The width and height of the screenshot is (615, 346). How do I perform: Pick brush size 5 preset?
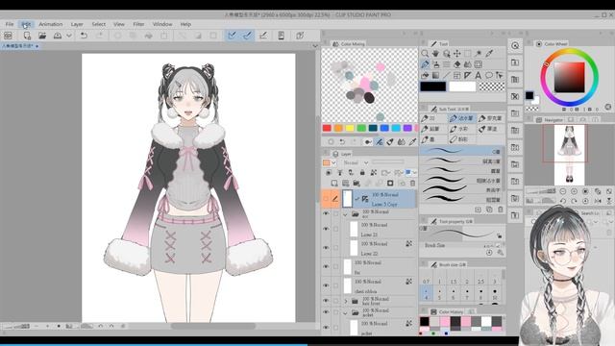click(440, 292)
